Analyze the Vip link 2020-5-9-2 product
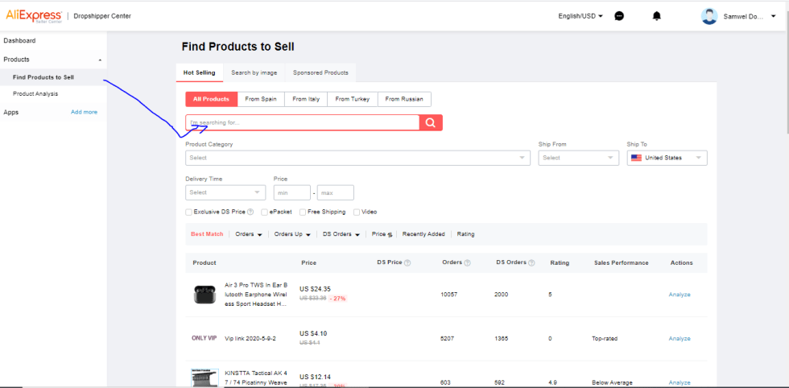Image resolution: width=789 pixels, height=388 pixels. point(680,339)
